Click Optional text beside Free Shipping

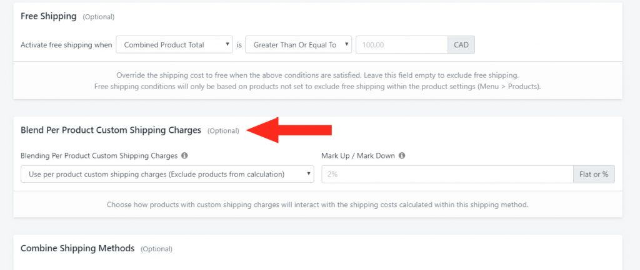(98, 17)
